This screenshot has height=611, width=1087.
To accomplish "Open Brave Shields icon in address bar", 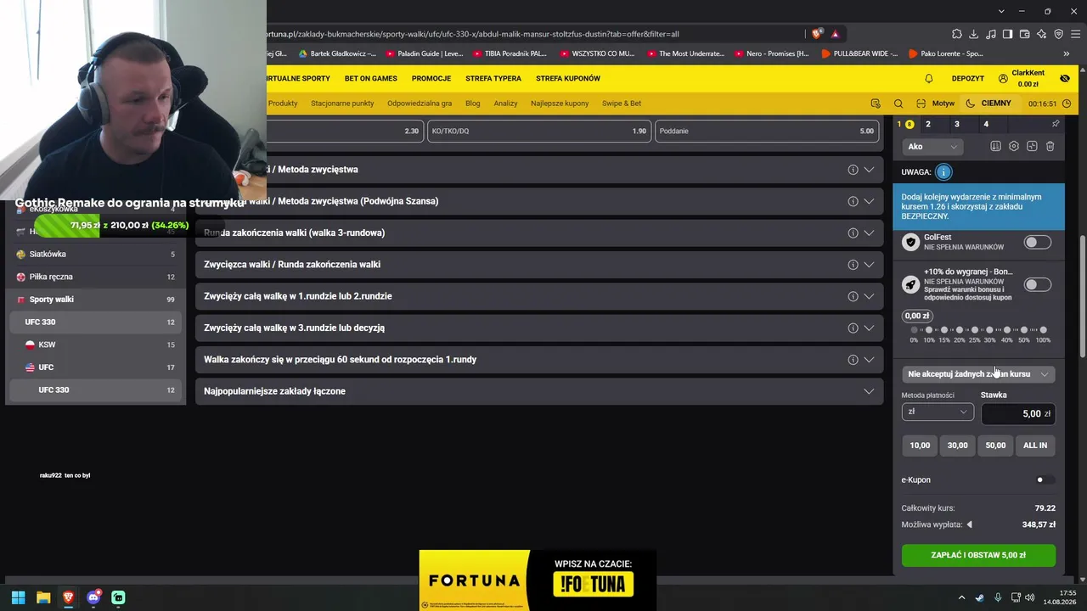I will pos(817,34).
